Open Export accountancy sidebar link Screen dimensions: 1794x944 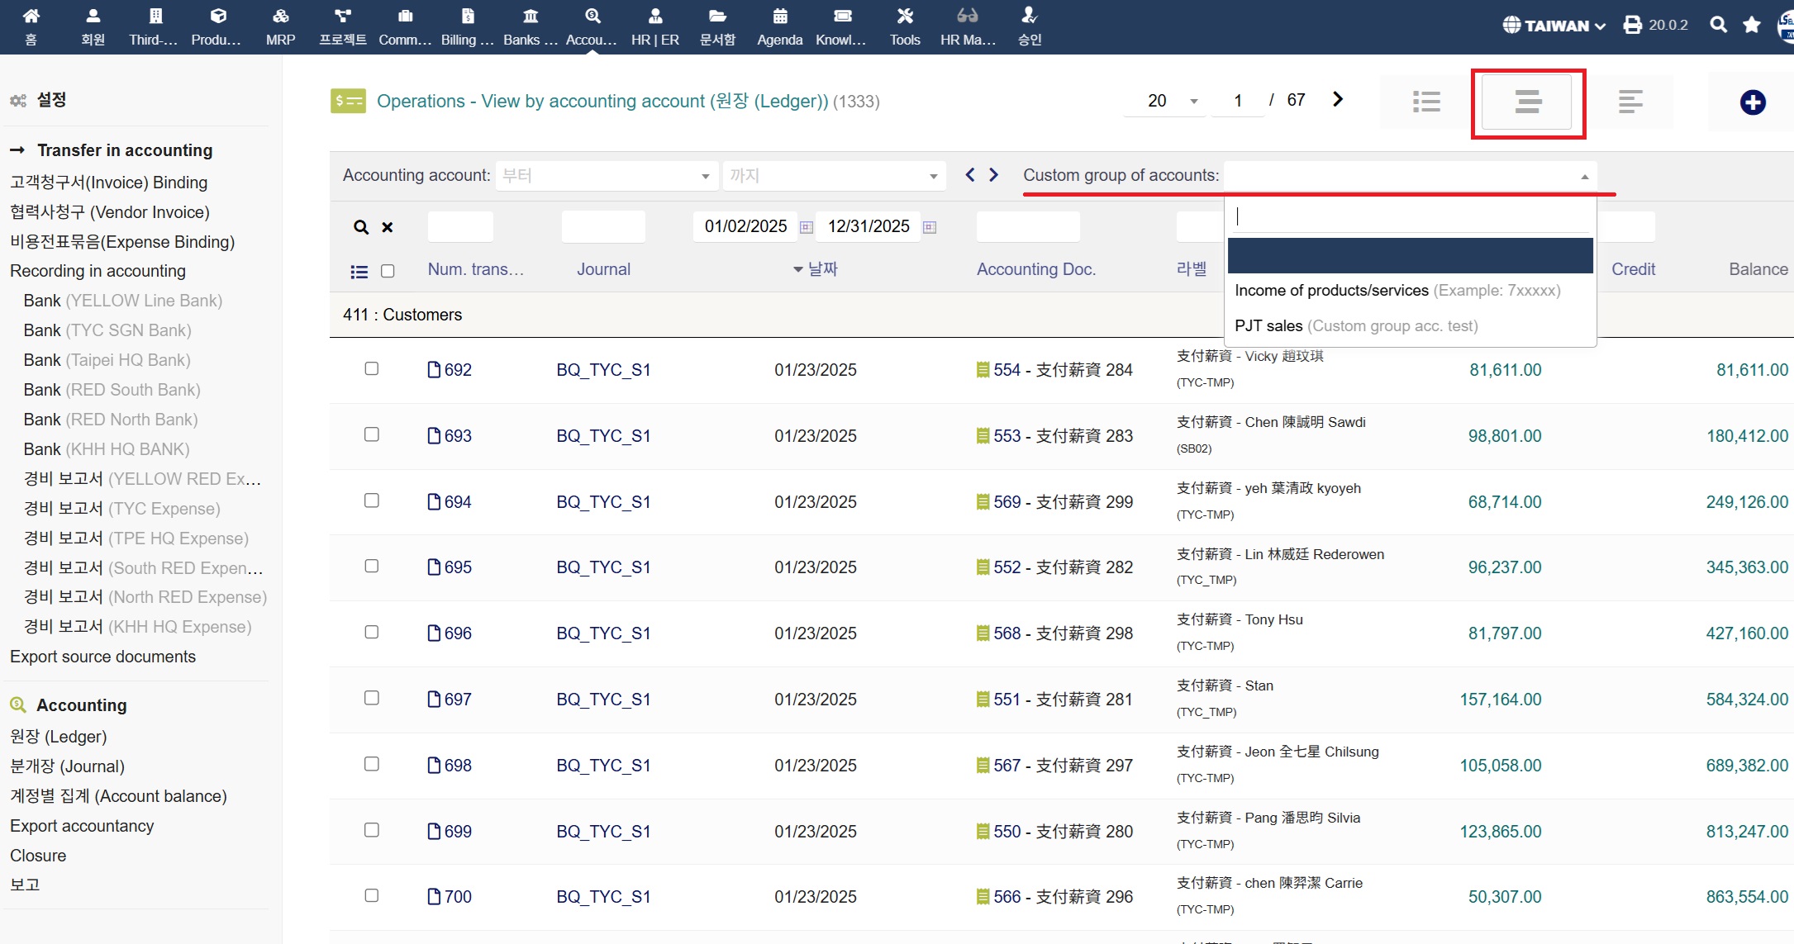(x=82, y=826)
